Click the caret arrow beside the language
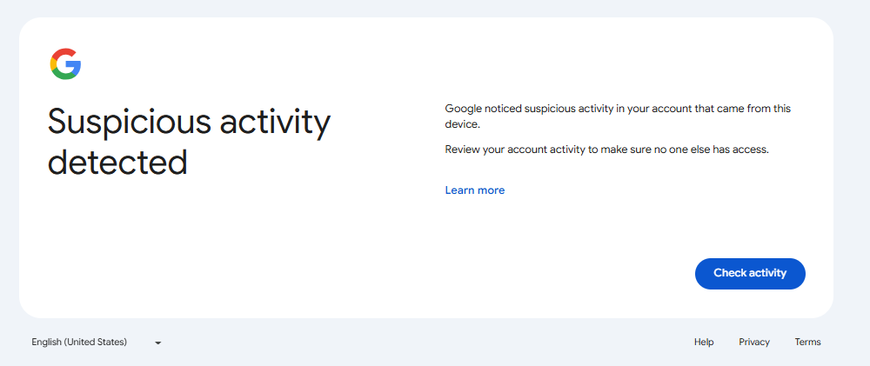 tap(158, 343)
